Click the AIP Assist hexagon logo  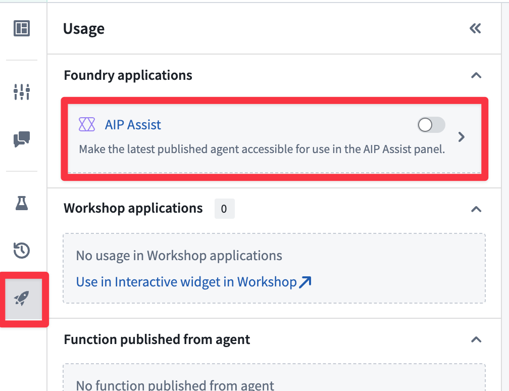87,124
